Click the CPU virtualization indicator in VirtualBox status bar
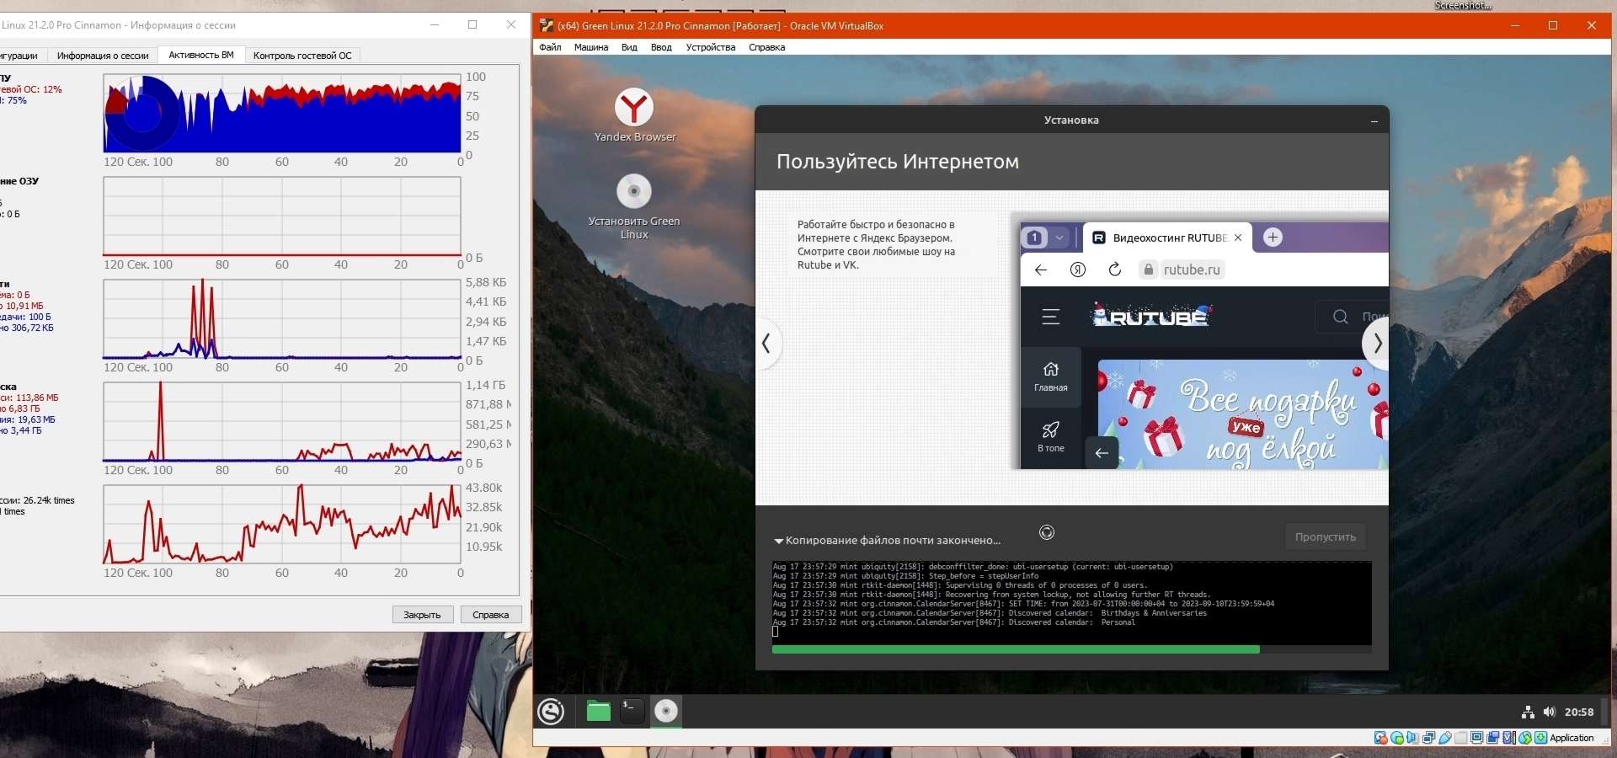The height and width of the screenshot is (758, 1617). pos(1509,739)
